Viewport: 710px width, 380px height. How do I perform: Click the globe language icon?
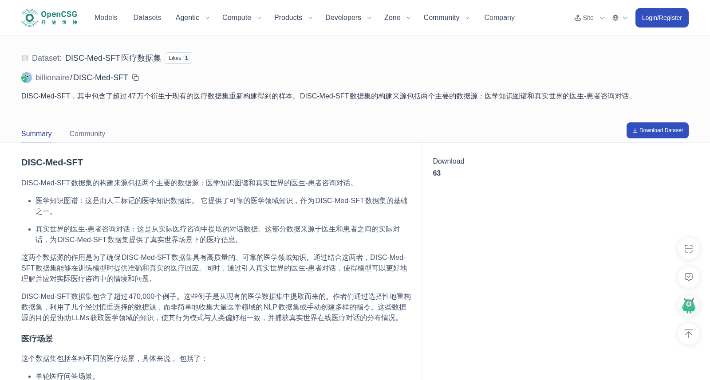(x=615, y=18)
